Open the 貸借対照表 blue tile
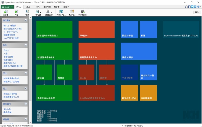Image resolution: width=202 pixels, height=127 pixels. pos(139,51)
